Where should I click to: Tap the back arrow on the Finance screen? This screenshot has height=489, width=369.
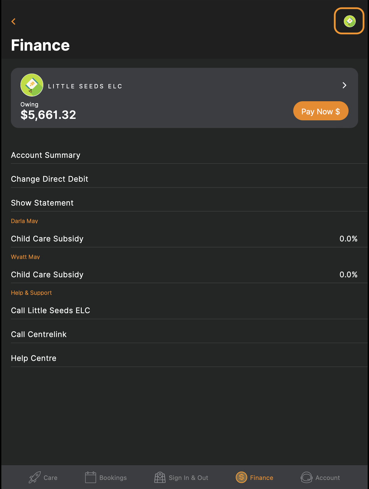(x=13, y=21)
